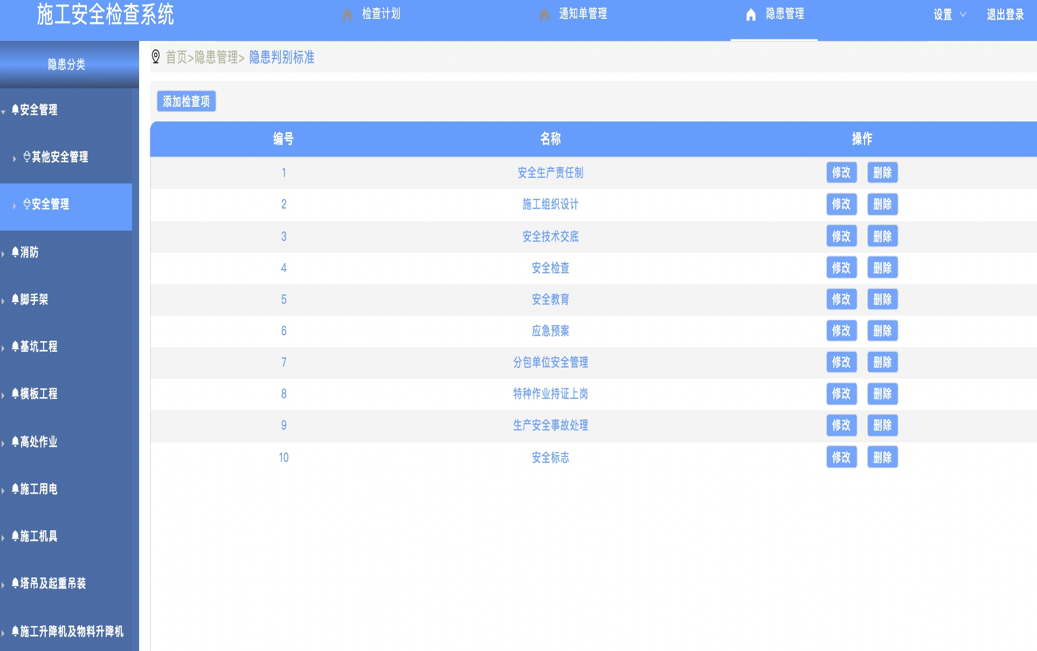Image resolution: width=1037 pixels, height=651 pixels.
Task: Click the 隐患管理 breadcrumb segment
Action: point(216,57)
